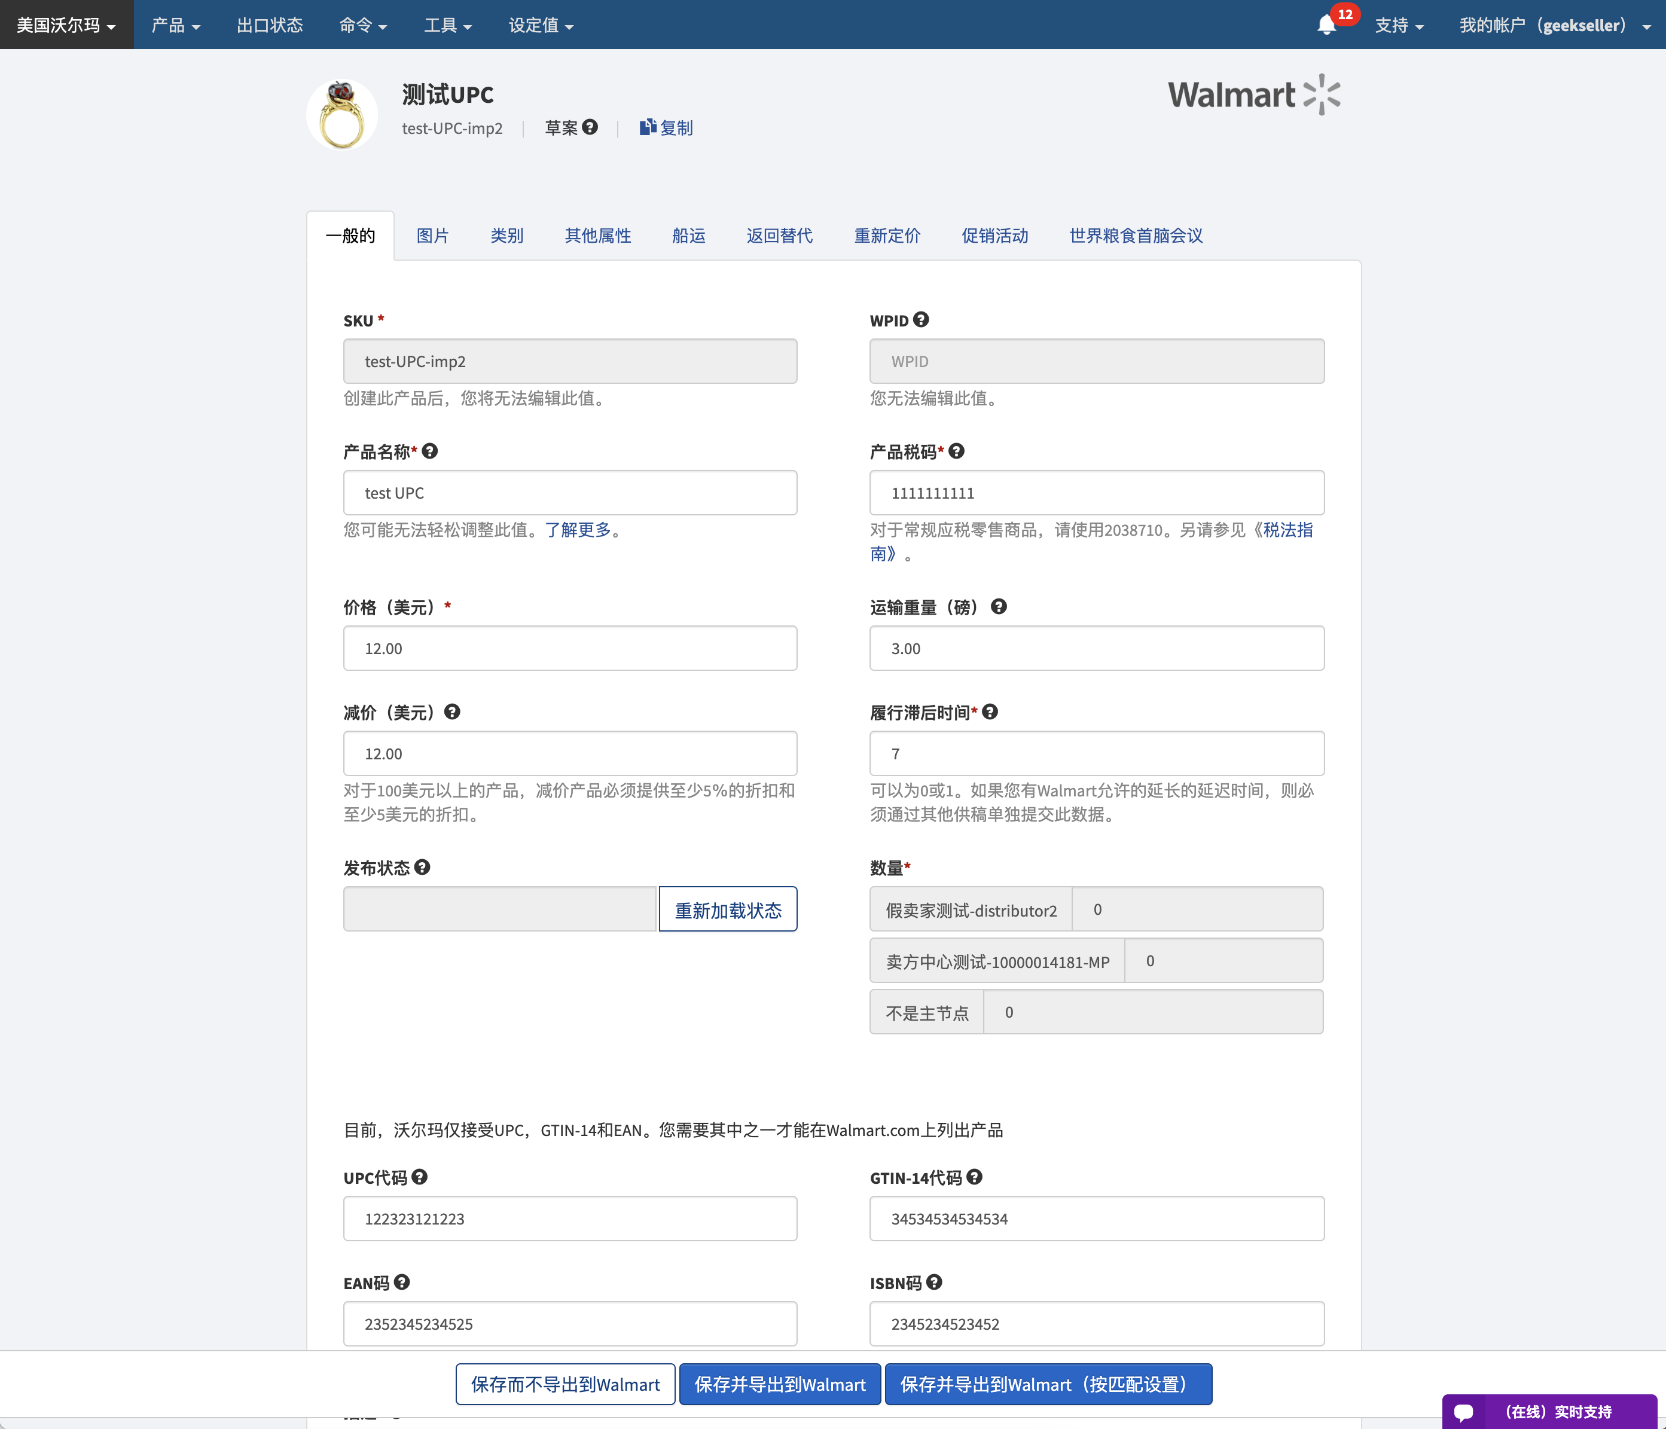Click the 运输重量 help icon
Image resolution: width=1666 pixels, height=1429 pixels.
coord(999,606)
